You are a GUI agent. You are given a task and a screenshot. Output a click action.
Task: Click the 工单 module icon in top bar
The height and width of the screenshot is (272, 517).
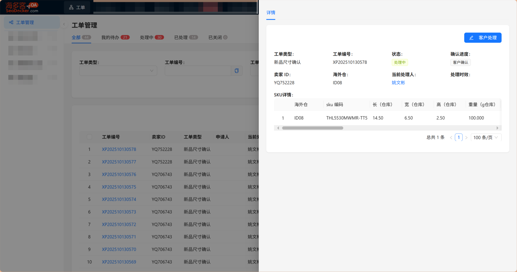point(71,7)
